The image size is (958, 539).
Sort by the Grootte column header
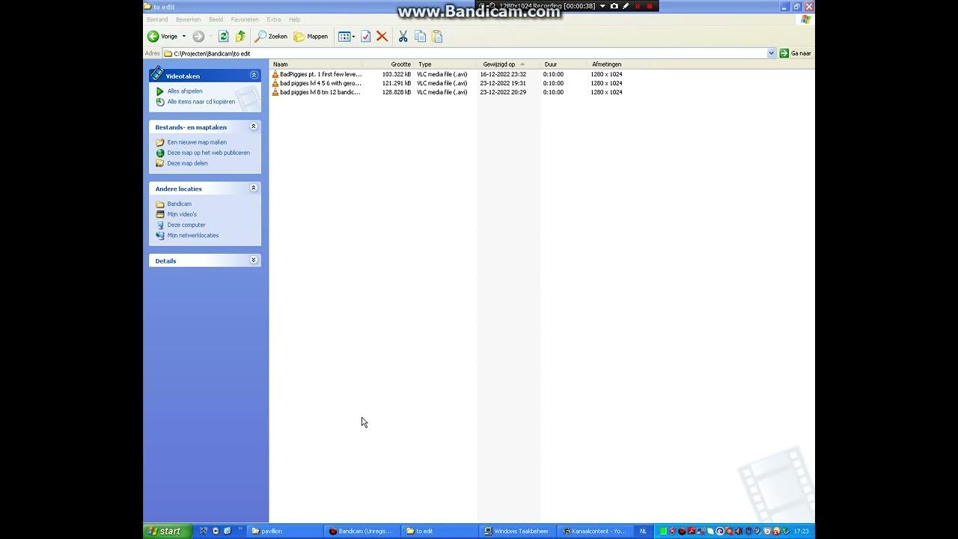(x=388, y=64)
